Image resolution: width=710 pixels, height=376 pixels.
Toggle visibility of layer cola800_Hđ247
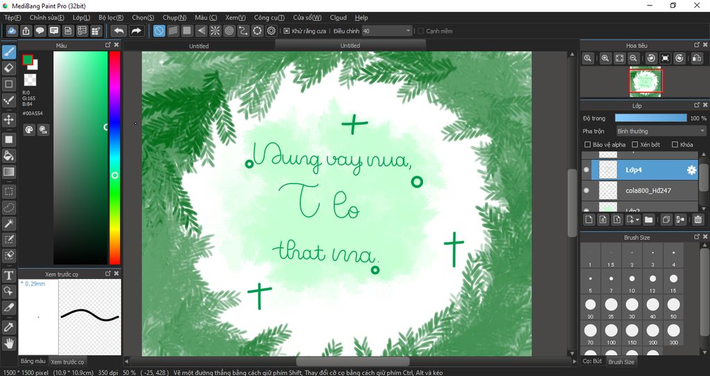point(587,190)
